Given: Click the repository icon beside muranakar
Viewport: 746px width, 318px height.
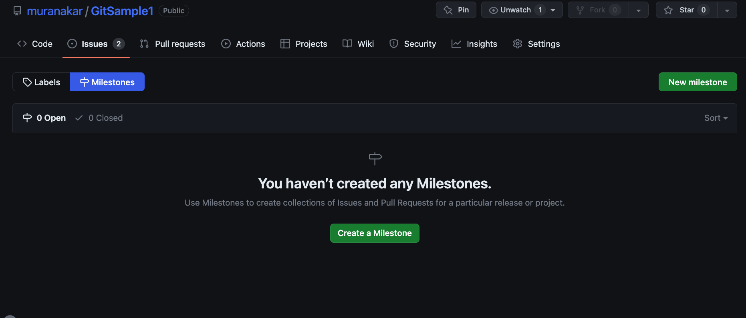Looking at the screenshot, I should (17, 11).
